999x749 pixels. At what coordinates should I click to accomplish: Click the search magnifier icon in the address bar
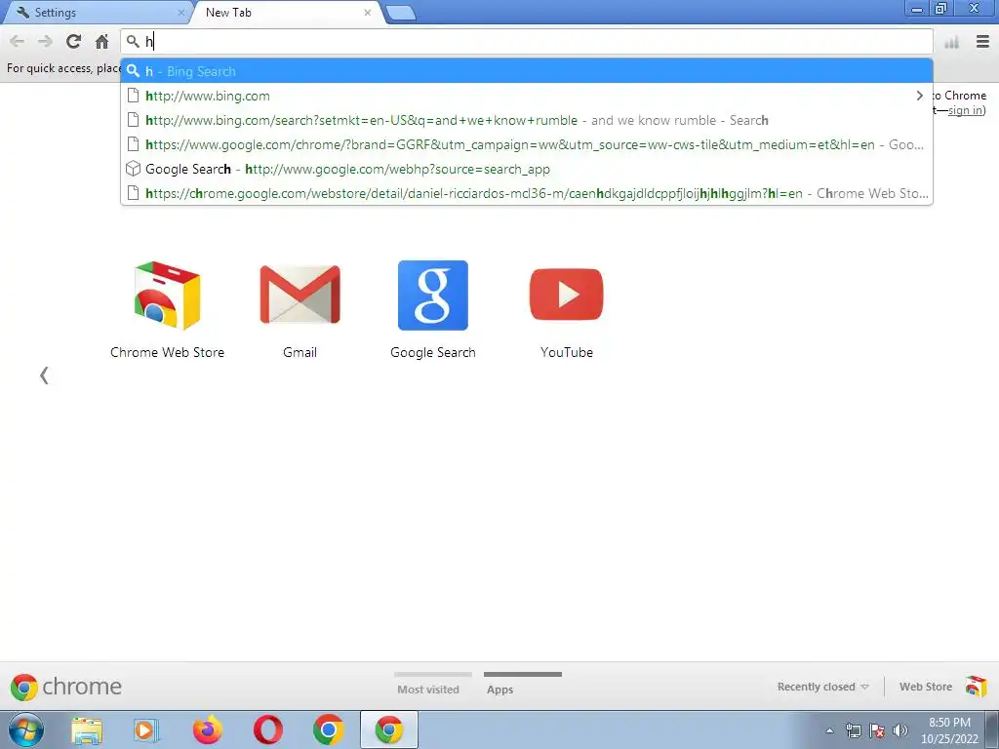133,41
